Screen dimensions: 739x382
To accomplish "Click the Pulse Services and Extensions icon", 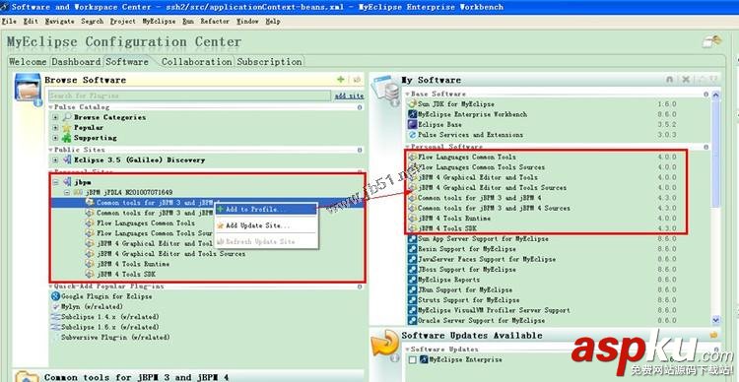I will 413,135.
